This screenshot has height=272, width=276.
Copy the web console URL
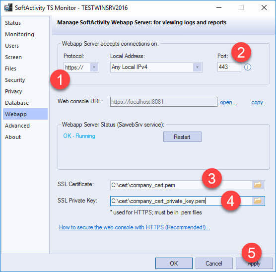[x=257, y=102]
